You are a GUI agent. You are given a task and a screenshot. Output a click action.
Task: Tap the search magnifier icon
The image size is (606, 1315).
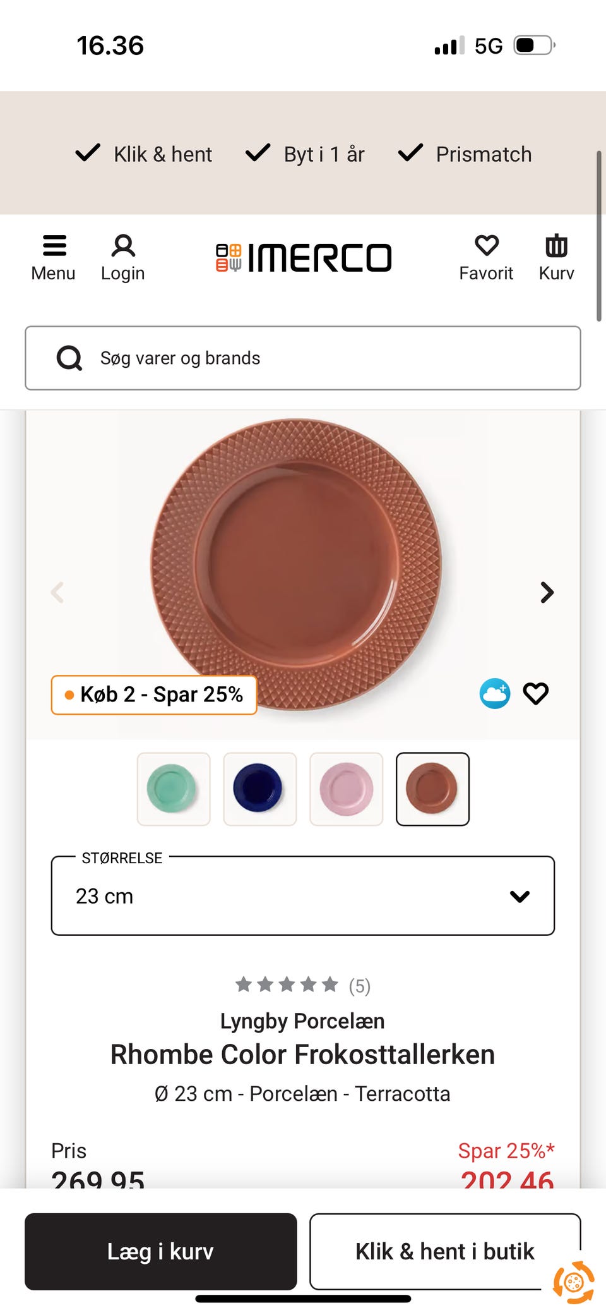(x=69, y=358)
